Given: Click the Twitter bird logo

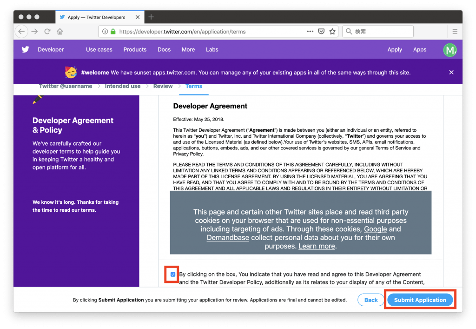Looking at the screenshot, I should 25,49.
